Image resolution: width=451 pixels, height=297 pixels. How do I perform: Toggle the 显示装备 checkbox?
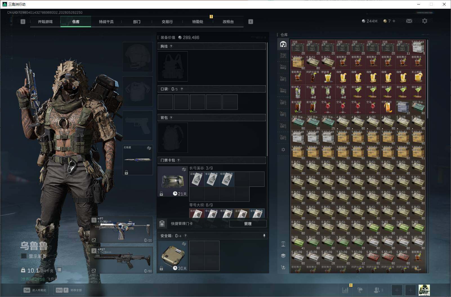point(24,256)
